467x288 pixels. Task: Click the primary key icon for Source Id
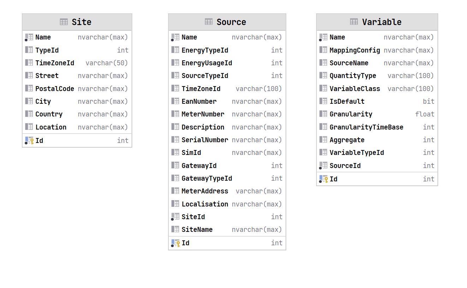tap(176, 243)
